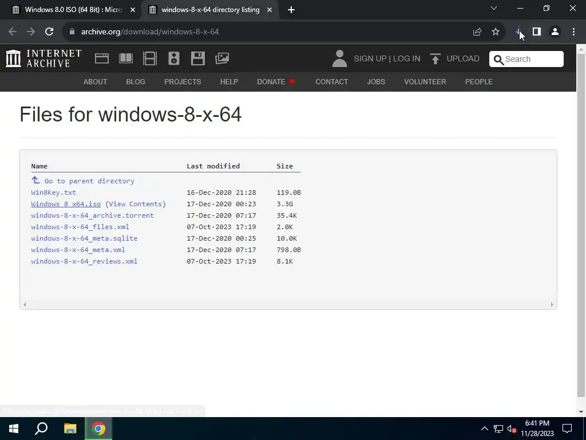The height and width of the screenshot is (440, 586).
Task: Open the Web (Wayback) media icon
Action: (x=102, y=59)
